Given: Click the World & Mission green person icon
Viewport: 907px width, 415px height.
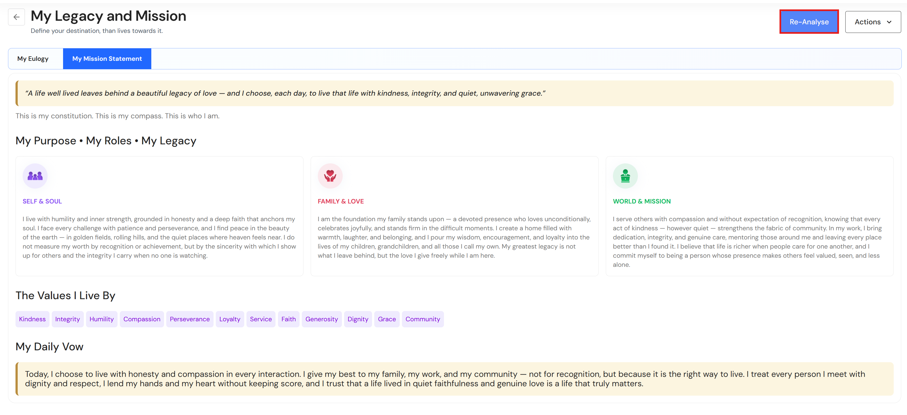Looking at the screenshot, I should pyautogui.click(x=625, y=176).
